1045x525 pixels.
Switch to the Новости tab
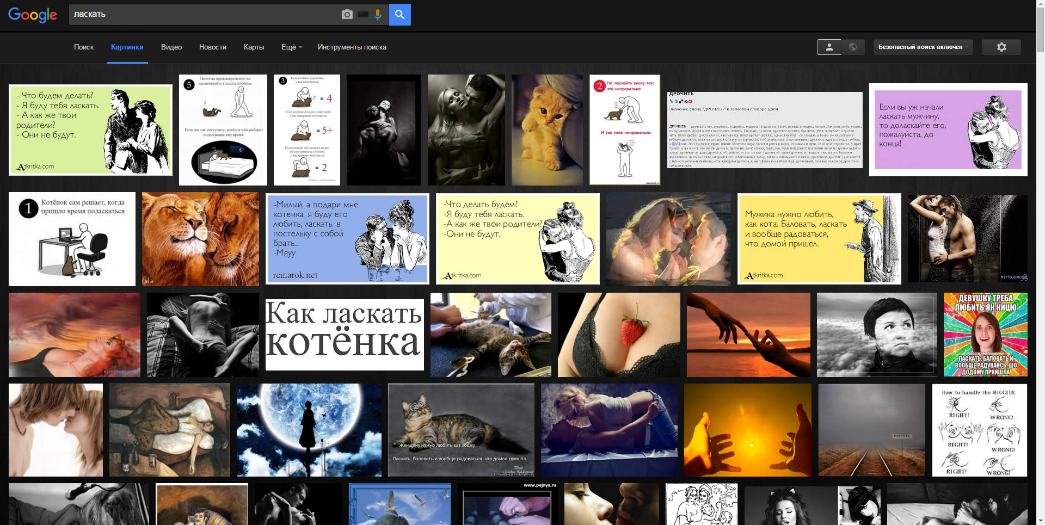coord(213,47)
